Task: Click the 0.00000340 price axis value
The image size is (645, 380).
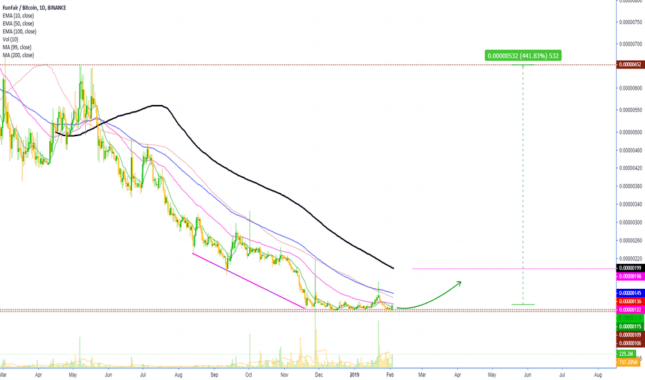Action: (630, 205)
